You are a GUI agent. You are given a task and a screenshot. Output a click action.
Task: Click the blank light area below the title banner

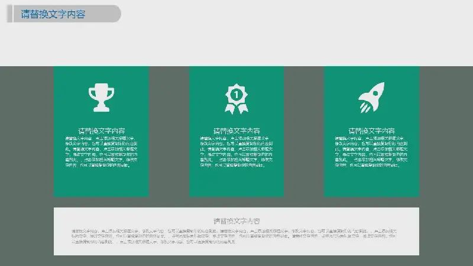(237, 44)
